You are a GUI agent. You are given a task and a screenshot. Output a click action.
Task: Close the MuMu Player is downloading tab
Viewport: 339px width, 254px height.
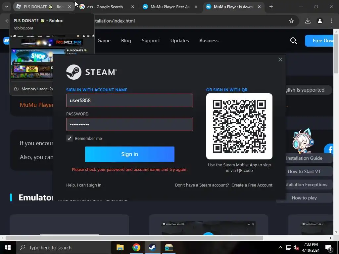pos(259,7)
